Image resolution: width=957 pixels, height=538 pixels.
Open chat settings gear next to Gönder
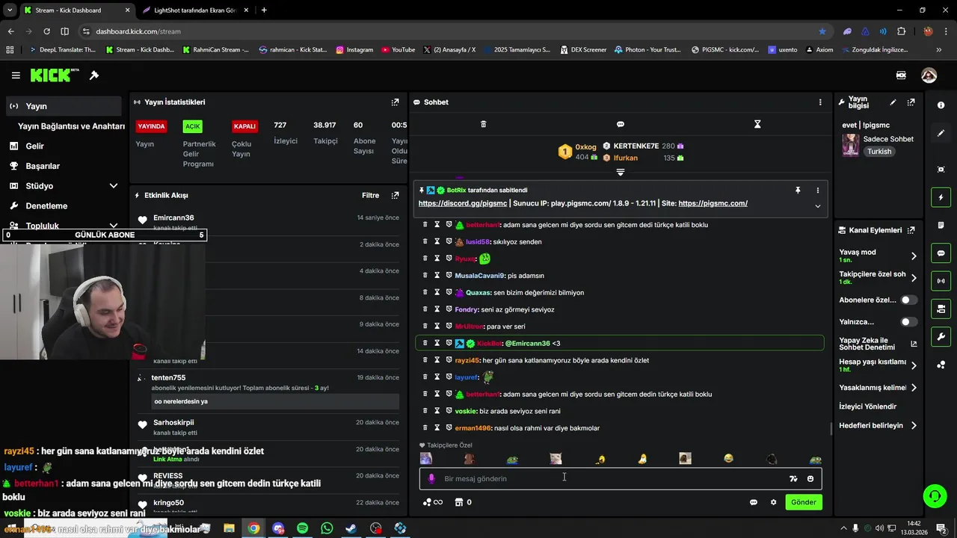coord(773,502)
